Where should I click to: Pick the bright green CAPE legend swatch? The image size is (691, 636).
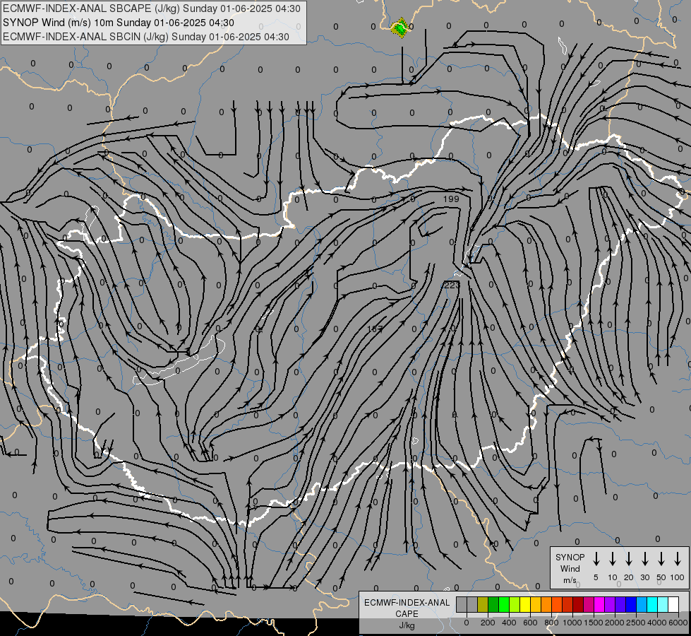(504, 604)
